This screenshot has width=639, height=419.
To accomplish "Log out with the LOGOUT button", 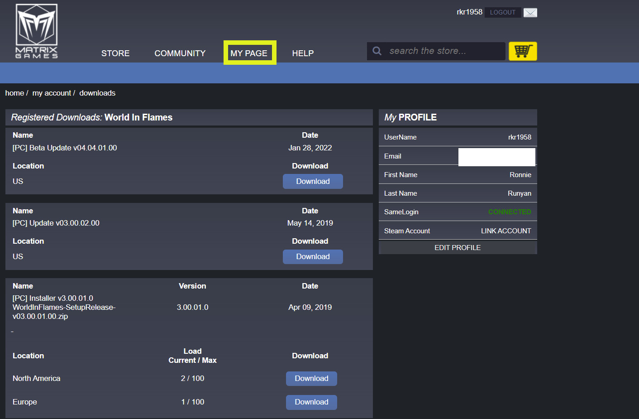I will [x=503, y=12].
